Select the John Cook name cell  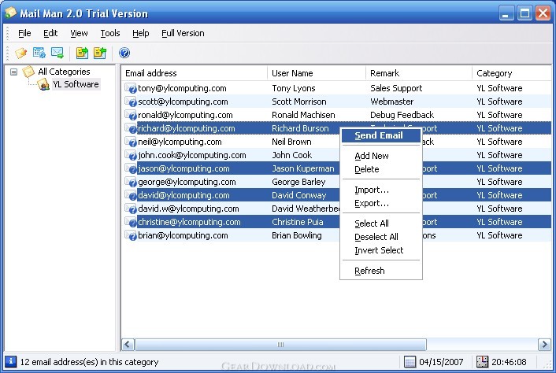coord(292,155)
